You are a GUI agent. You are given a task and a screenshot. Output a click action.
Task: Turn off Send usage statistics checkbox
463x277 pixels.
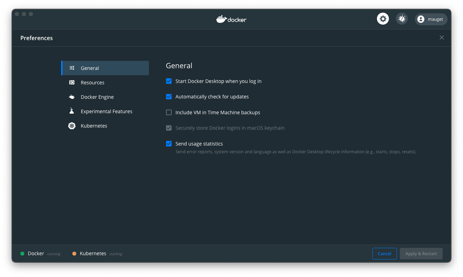pos(169,144)
